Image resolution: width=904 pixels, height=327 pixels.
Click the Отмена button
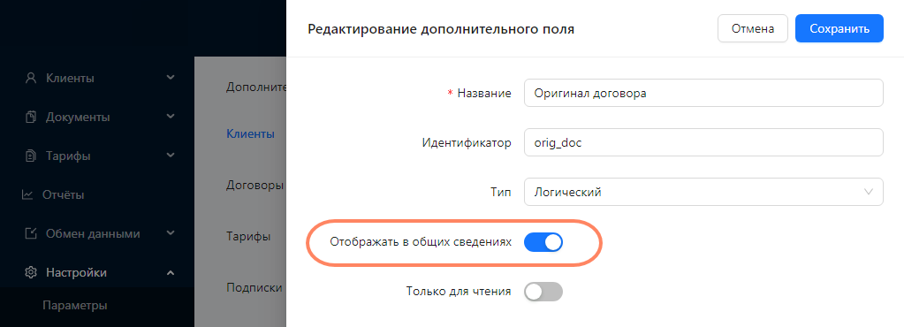(752, 29)
